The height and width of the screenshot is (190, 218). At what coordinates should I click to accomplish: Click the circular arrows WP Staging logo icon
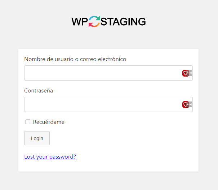[x=94, y=21]
